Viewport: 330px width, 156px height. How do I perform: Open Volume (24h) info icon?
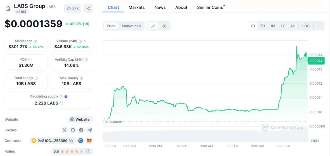point(80,41)
